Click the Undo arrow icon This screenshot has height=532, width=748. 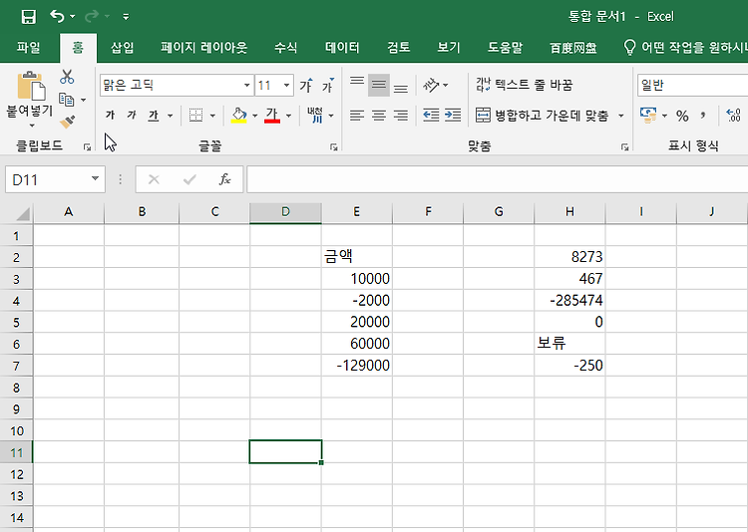tap(57, 16)
